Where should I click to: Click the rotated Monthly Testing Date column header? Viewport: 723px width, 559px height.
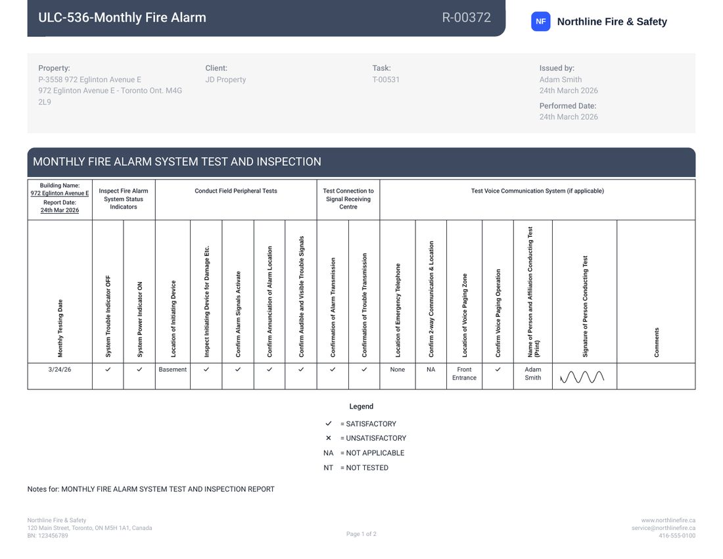point(60,328)
